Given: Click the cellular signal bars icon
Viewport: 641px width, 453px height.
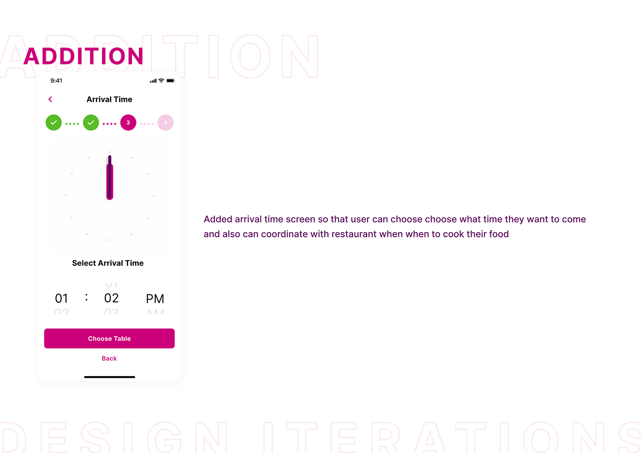Looking at the screenshot, I should coord(153,81).
